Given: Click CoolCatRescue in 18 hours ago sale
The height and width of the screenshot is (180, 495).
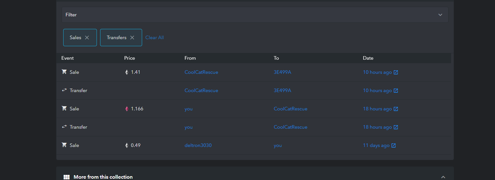Looking at the screenshot, I should [290, 109].
